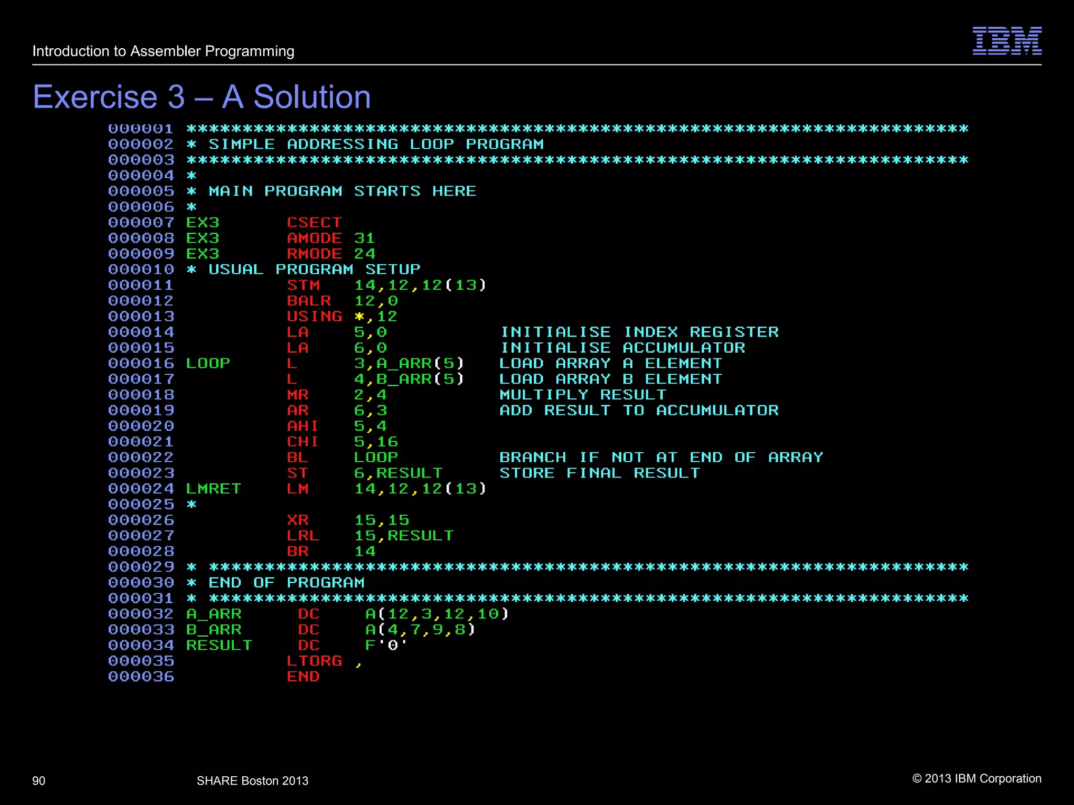Select the value 'A(12,3,12,10)'

437,614
